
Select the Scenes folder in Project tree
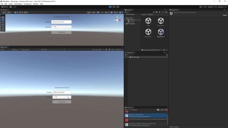point(132,20)
